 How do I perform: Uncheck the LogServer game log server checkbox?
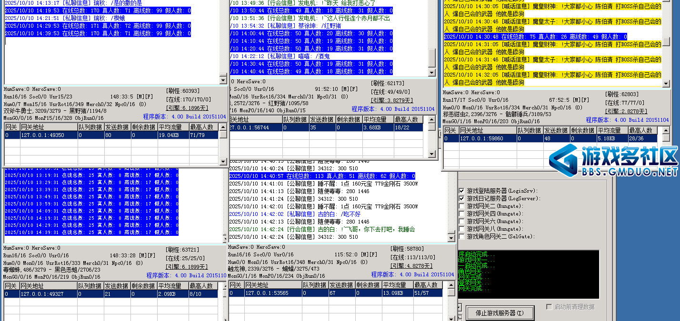[x=461, y=198]
